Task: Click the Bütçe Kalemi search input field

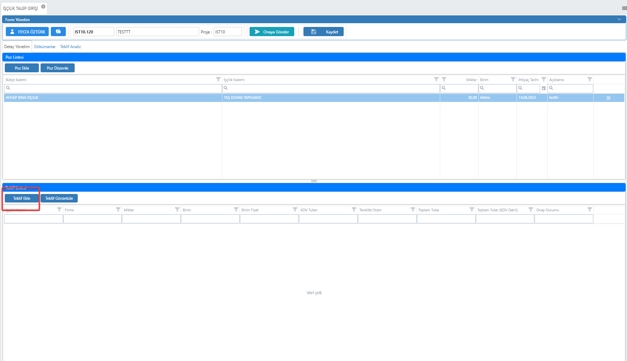Action: click(x=114, y=88)
